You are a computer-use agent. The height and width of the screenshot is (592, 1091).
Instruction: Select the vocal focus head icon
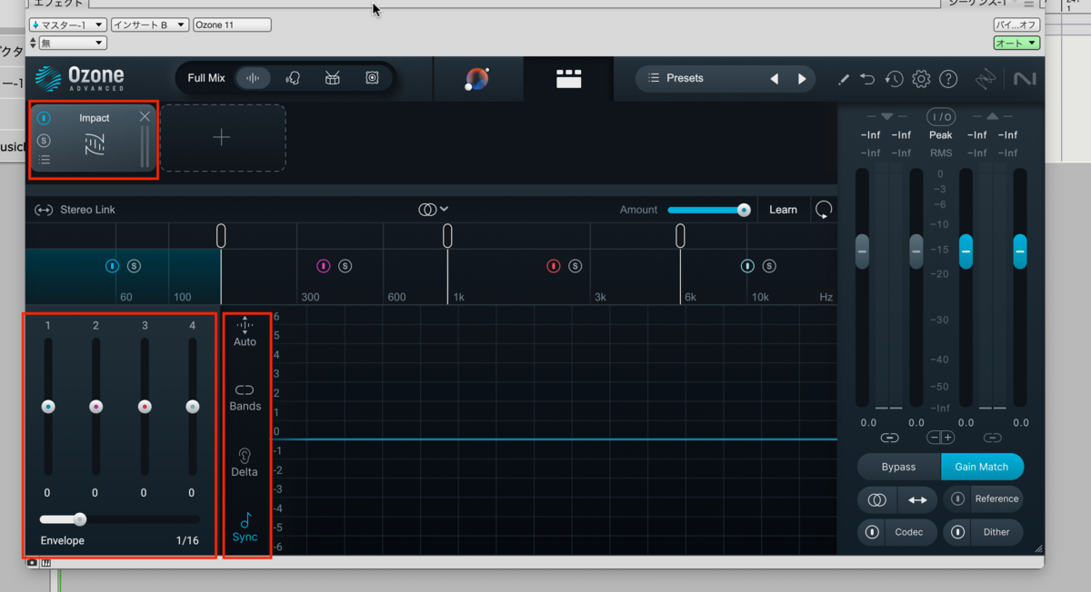click(293, 78)
